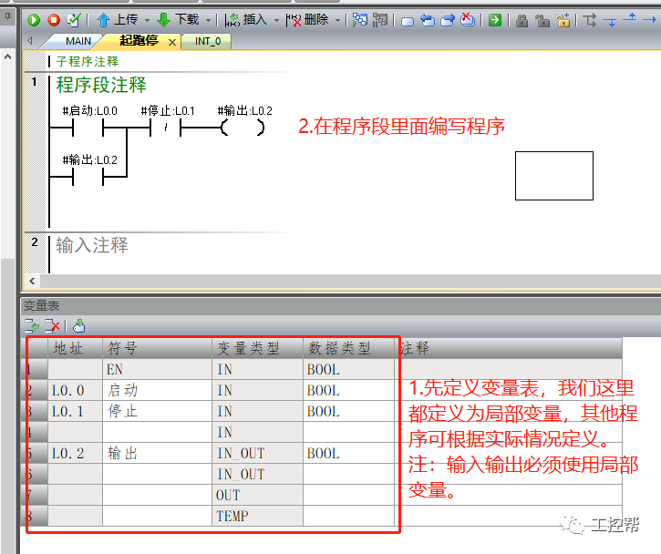Switch to the MAIN tab
661x554 pixels.
(x=78, y=41)
